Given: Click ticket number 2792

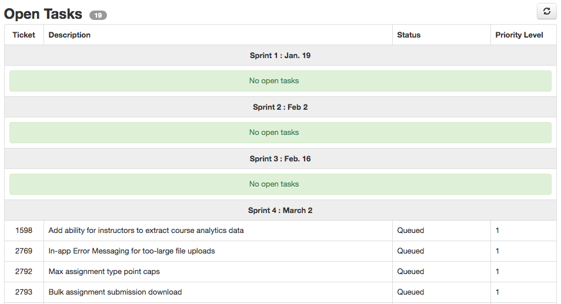Looking at the screenshot, I should 24,272.
